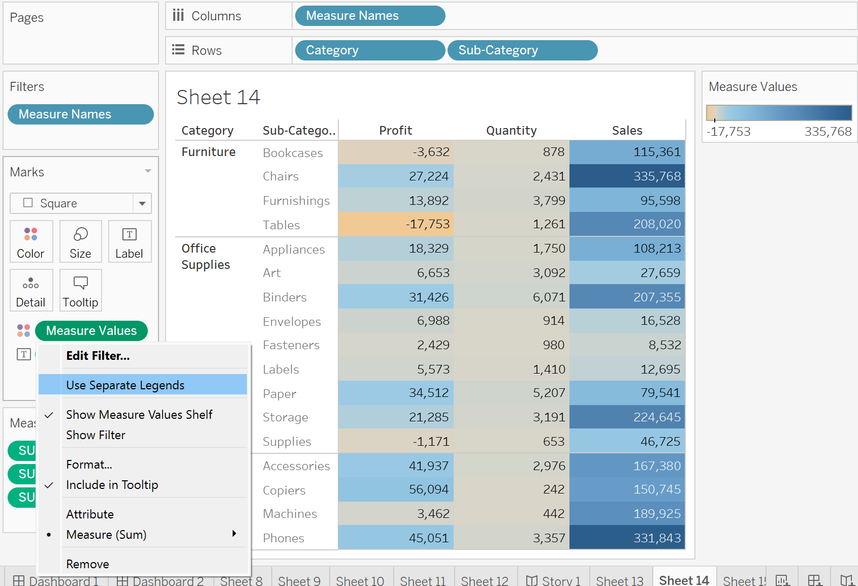Image resolution: width=858 pixels, height=586 pixels.
Task: Click the New Story icon
Action: [846, 580]
